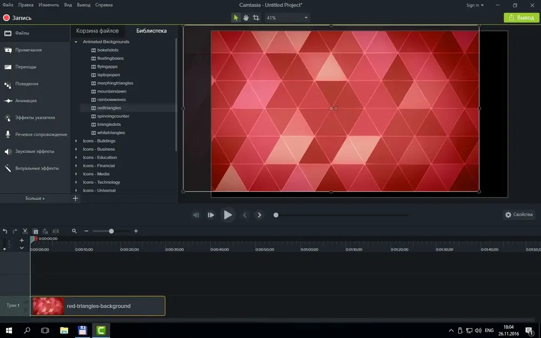
Task: Open the Справка menu
Action: [x=104, y=5]
